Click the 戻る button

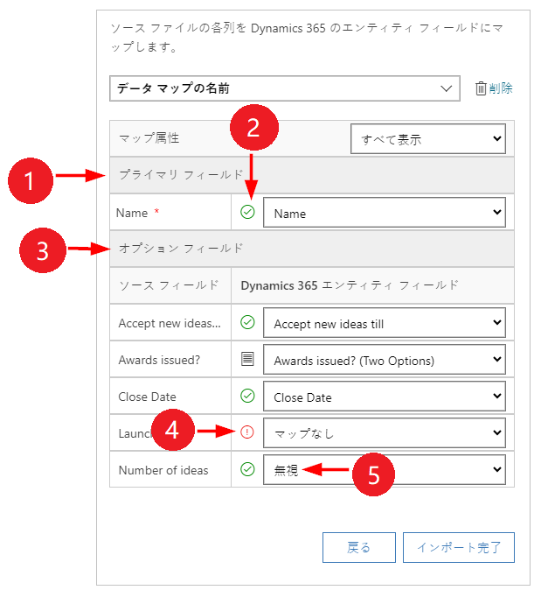[x=359, y=547]
